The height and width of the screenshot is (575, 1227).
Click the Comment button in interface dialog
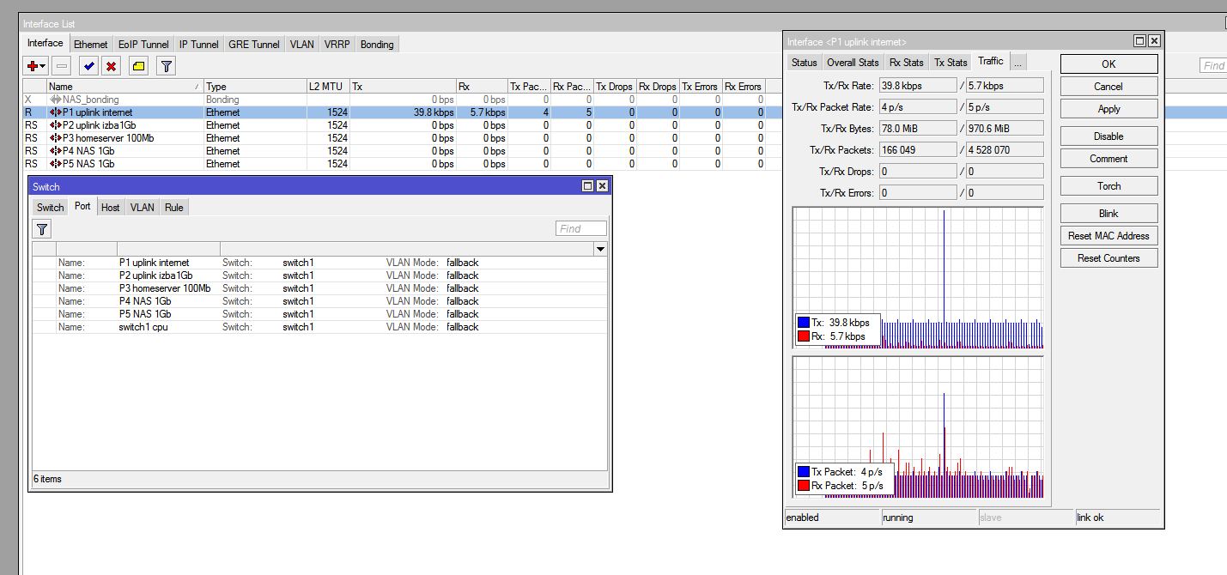1109,158
